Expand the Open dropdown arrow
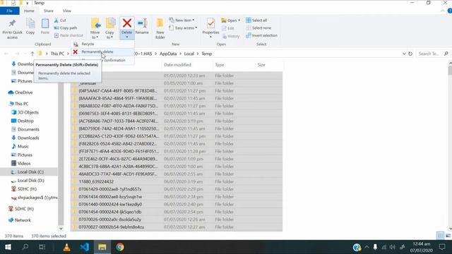Image resolution: width=452 pixels, height=254 pixels. coord(239,20)
